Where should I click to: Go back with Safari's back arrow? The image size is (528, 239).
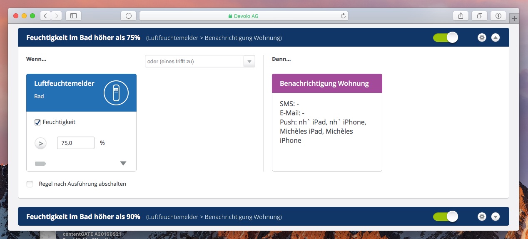pos(45,16)
